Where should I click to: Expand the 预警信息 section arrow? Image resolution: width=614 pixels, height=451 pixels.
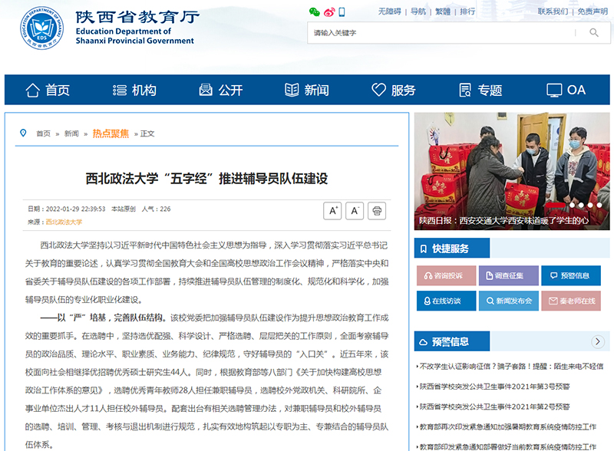tap(598, 342)
